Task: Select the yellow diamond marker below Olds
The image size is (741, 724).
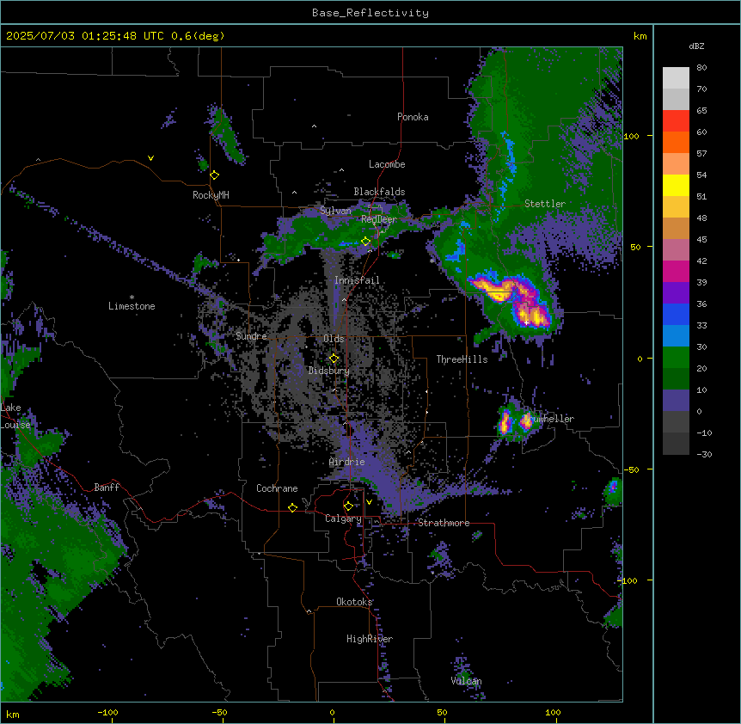Action: tap(334, 359)
